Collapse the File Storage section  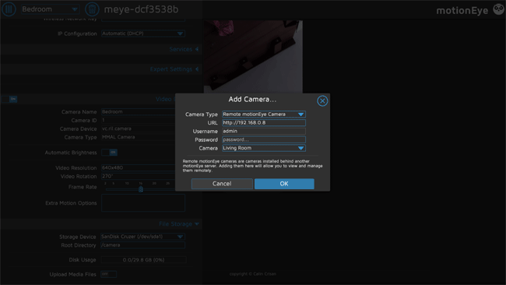179,224
